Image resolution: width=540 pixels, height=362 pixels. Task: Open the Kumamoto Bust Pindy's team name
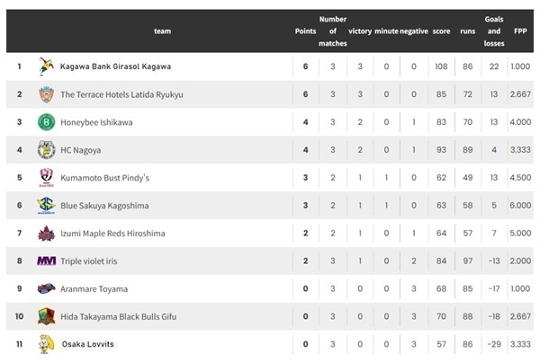104,178
